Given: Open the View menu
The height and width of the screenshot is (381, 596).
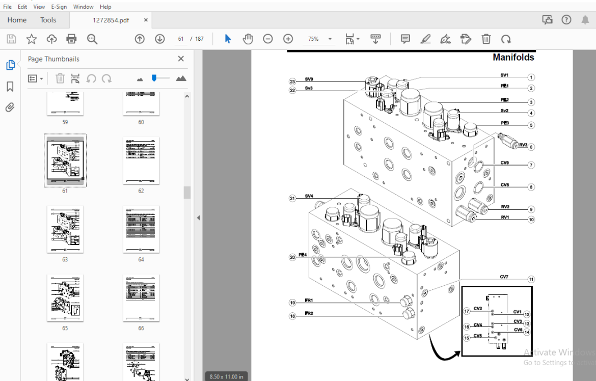Looking at the screenshot, I should 39,7.
